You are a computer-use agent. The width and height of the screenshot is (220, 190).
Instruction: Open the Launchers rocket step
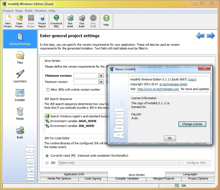20,76
